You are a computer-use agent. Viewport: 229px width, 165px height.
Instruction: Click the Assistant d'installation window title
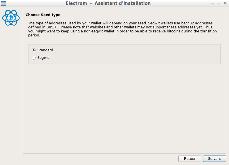[x=123, y=3]
